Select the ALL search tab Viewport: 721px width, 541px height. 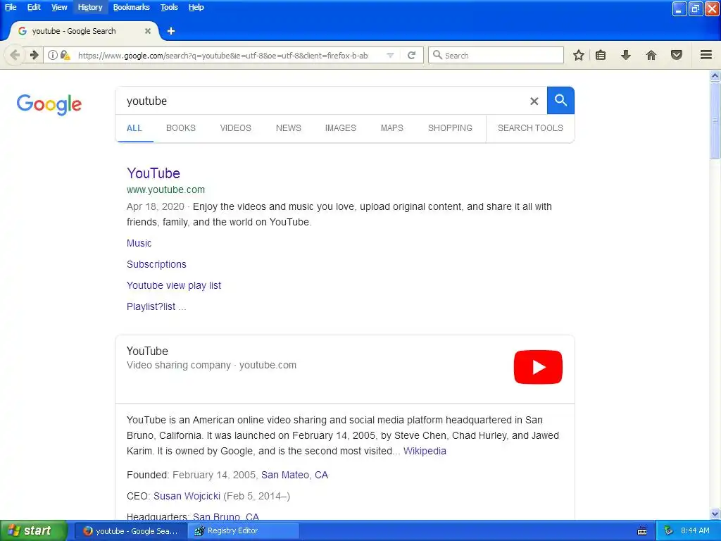pyautogui.click(x=134, y=128)
